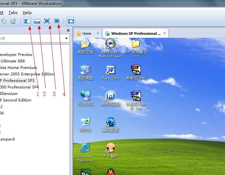Select Leopard virtual machine entry
Image resolution: width=225 pixels, height=175 pixels.
[x=7, y=139]
